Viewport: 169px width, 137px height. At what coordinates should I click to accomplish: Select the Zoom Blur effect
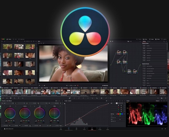click(154, 60)
